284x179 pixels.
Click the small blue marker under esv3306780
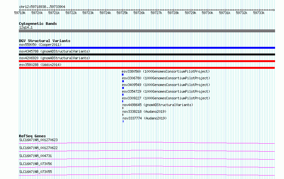[x=123, y=81]
